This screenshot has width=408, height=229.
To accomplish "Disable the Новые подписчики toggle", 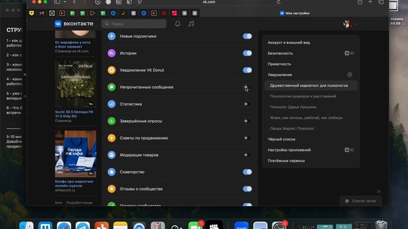I will (x=247, y=36).
